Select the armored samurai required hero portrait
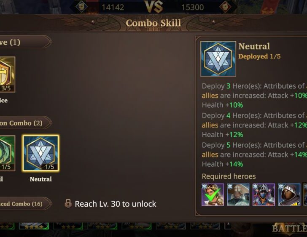This screenshot has height=237, width=307. pyautogui.click(x=264, y=194)
